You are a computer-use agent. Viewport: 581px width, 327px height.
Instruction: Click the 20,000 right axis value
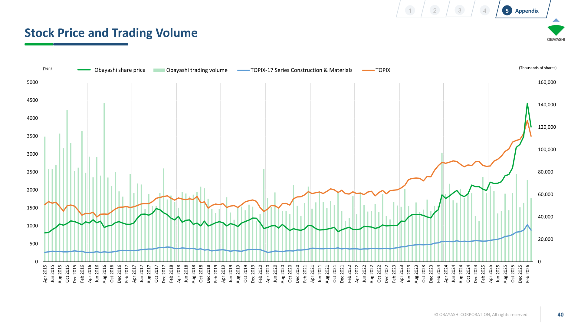point(546,239)
